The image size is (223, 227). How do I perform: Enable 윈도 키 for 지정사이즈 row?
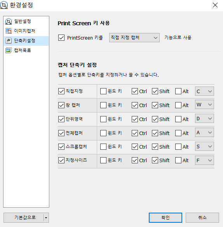(x=103, y=160)
